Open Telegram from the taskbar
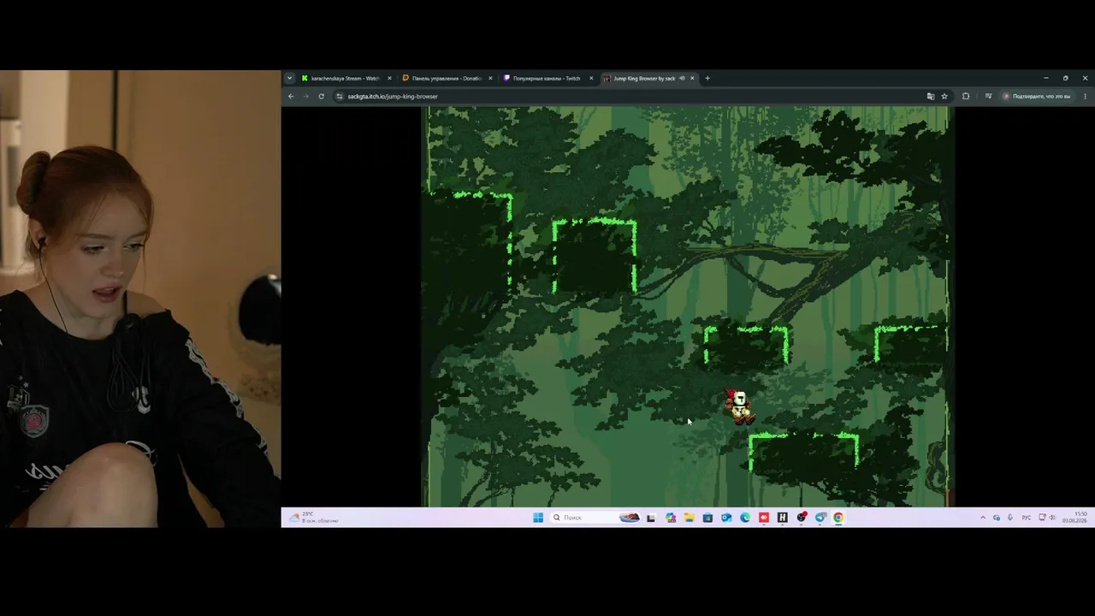The width and height of the screenshot is (1095, 616). (x=820, y=518)
